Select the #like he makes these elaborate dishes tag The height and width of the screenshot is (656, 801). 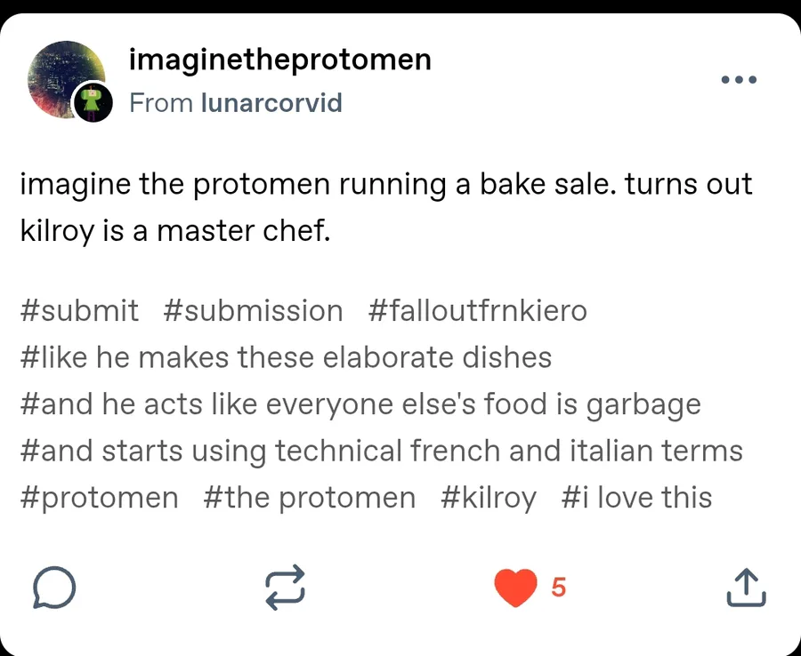[286, 357]
